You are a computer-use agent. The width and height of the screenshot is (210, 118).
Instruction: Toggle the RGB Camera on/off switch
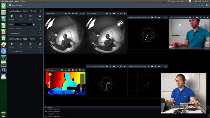40,33
